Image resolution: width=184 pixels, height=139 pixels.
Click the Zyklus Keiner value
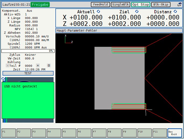coord(30,55)
